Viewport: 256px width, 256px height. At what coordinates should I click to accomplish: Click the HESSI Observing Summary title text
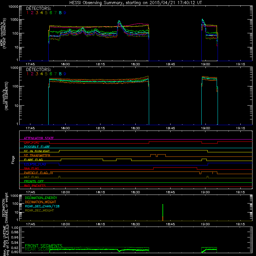[135, 3]
